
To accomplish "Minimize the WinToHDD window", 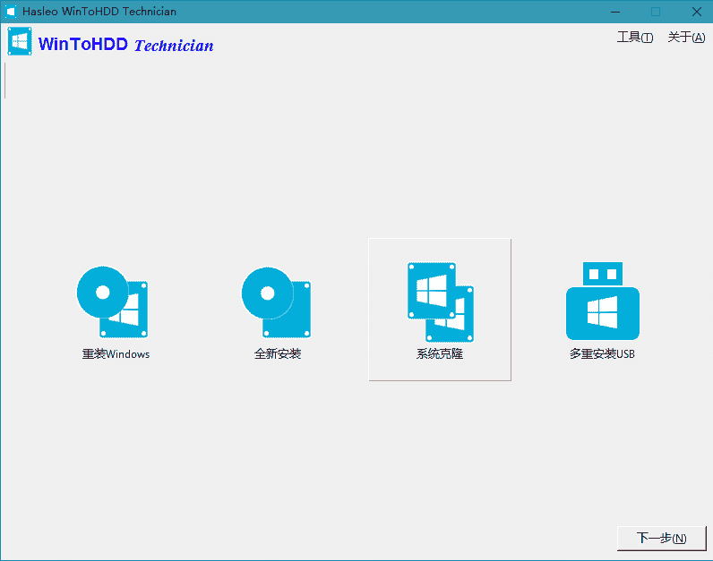I will [615, 12].
